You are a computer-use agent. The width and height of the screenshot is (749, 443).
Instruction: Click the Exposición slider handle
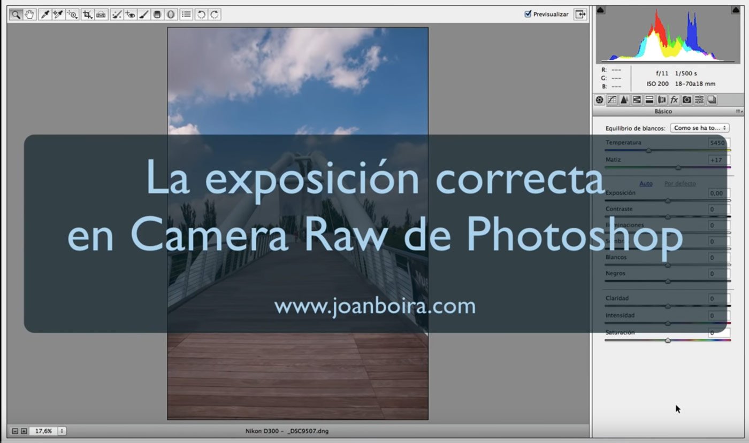pyautogui.click(x=668, y=200)
